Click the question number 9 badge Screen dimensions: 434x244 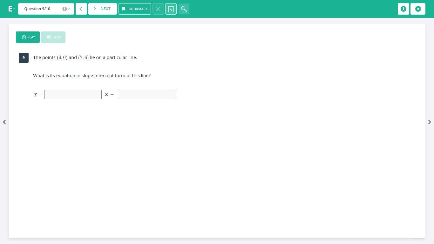(x=24, y=58)
